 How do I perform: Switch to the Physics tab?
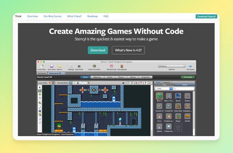(x=121, y=77)
